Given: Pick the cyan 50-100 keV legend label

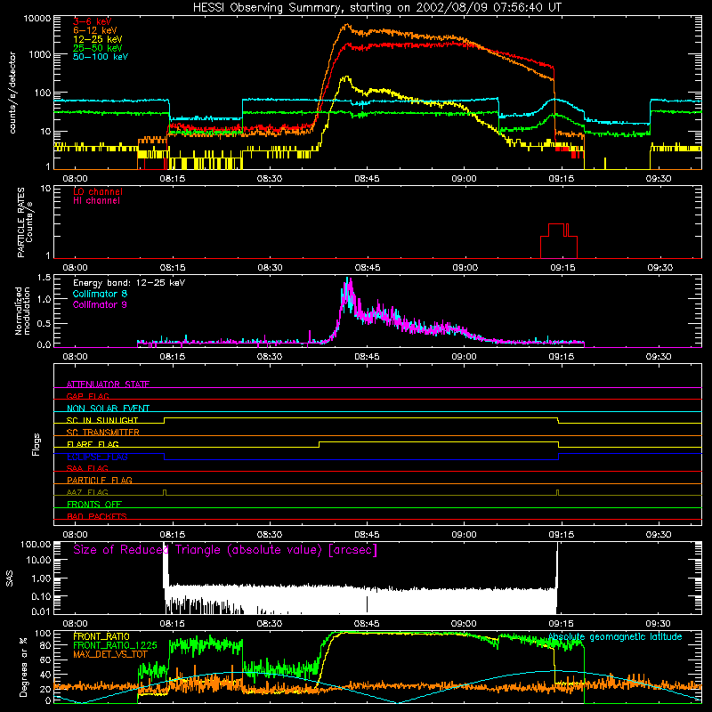Looking at the screenshot, I should pyautogui.click(x=101, y=57).
